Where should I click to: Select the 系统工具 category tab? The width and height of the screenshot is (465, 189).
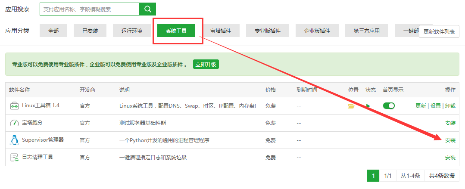176,31
